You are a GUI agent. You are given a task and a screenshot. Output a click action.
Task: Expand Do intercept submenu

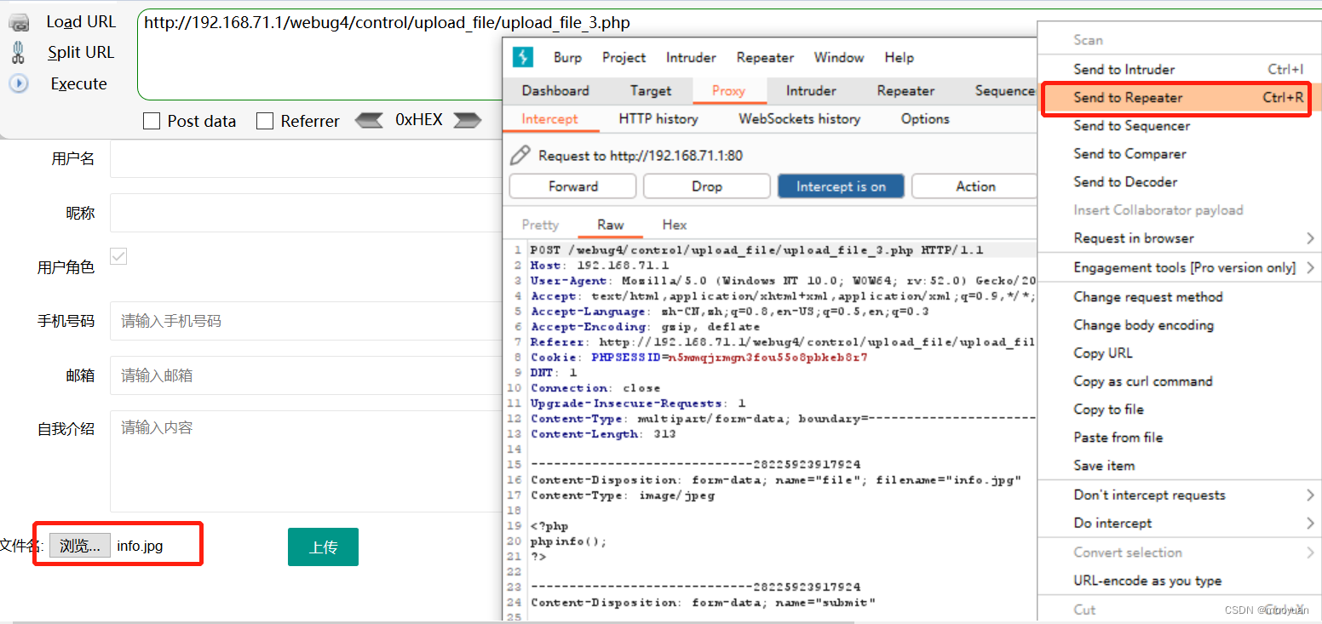click(x=1311, y=523)
